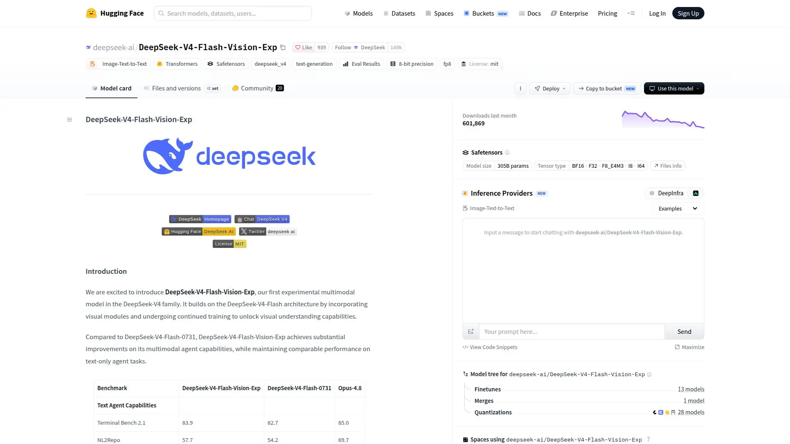Click the green provider icon beside DeepInfra
Viewport: 790px width, 444px height.
[x=696, y=193]
